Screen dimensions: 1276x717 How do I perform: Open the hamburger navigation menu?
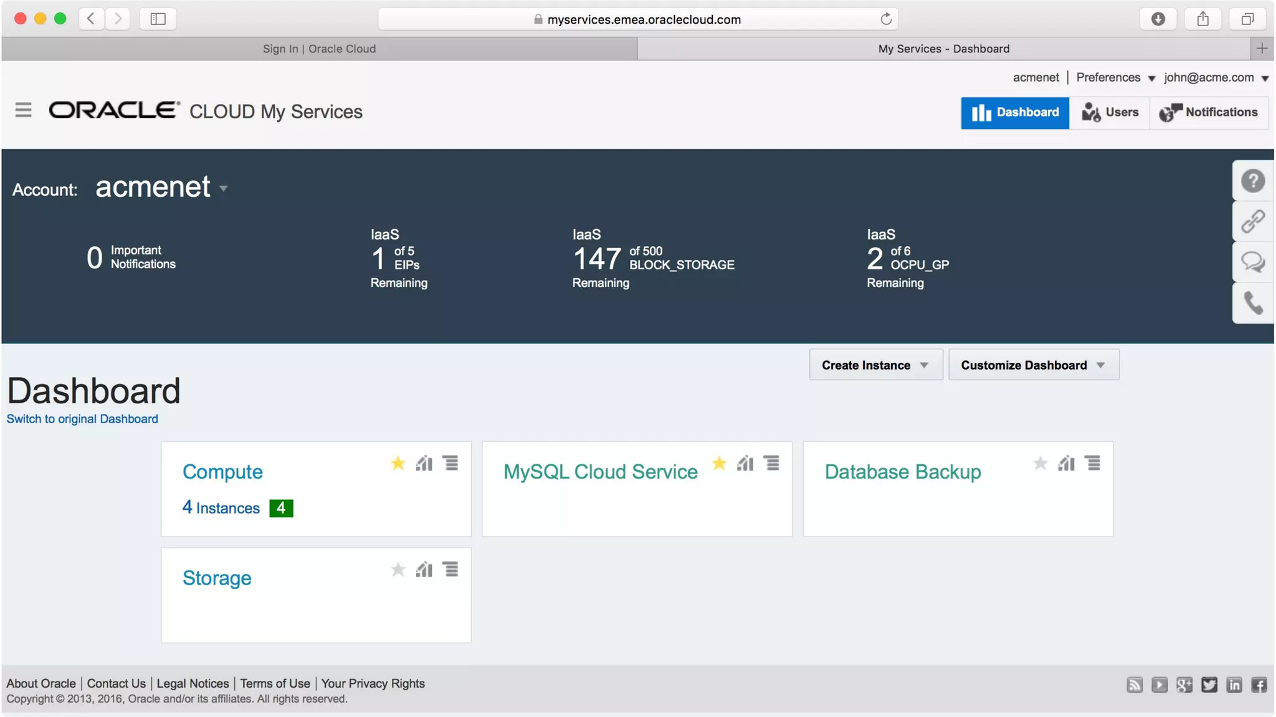pos(23,110)
